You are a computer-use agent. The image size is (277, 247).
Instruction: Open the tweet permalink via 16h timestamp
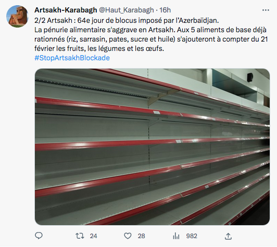click(165, 10)
